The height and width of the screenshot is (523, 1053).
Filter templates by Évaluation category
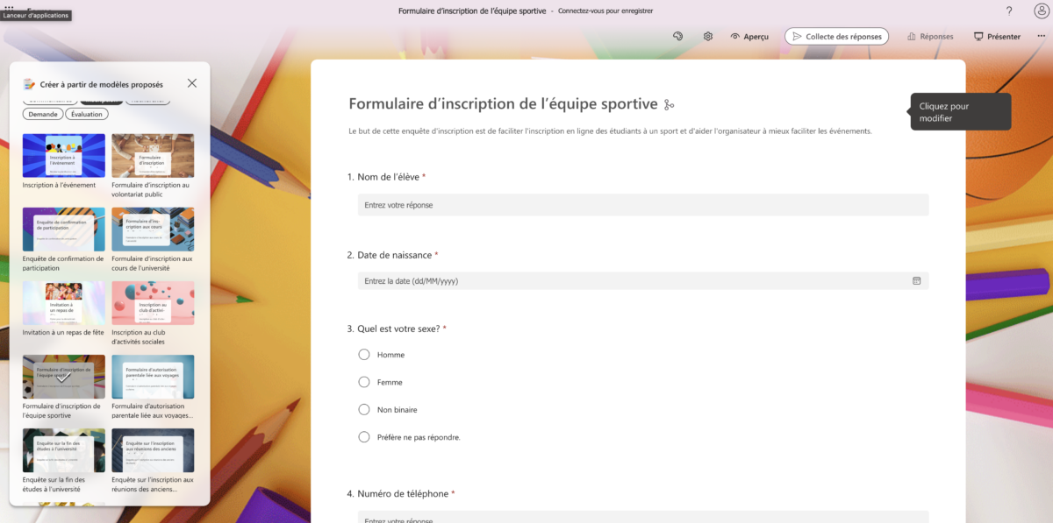coord(86,113)
